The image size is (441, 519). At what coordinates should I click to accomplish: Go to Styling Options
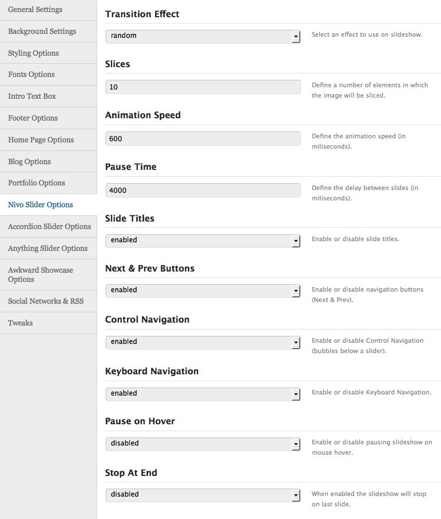coord(48,53)
